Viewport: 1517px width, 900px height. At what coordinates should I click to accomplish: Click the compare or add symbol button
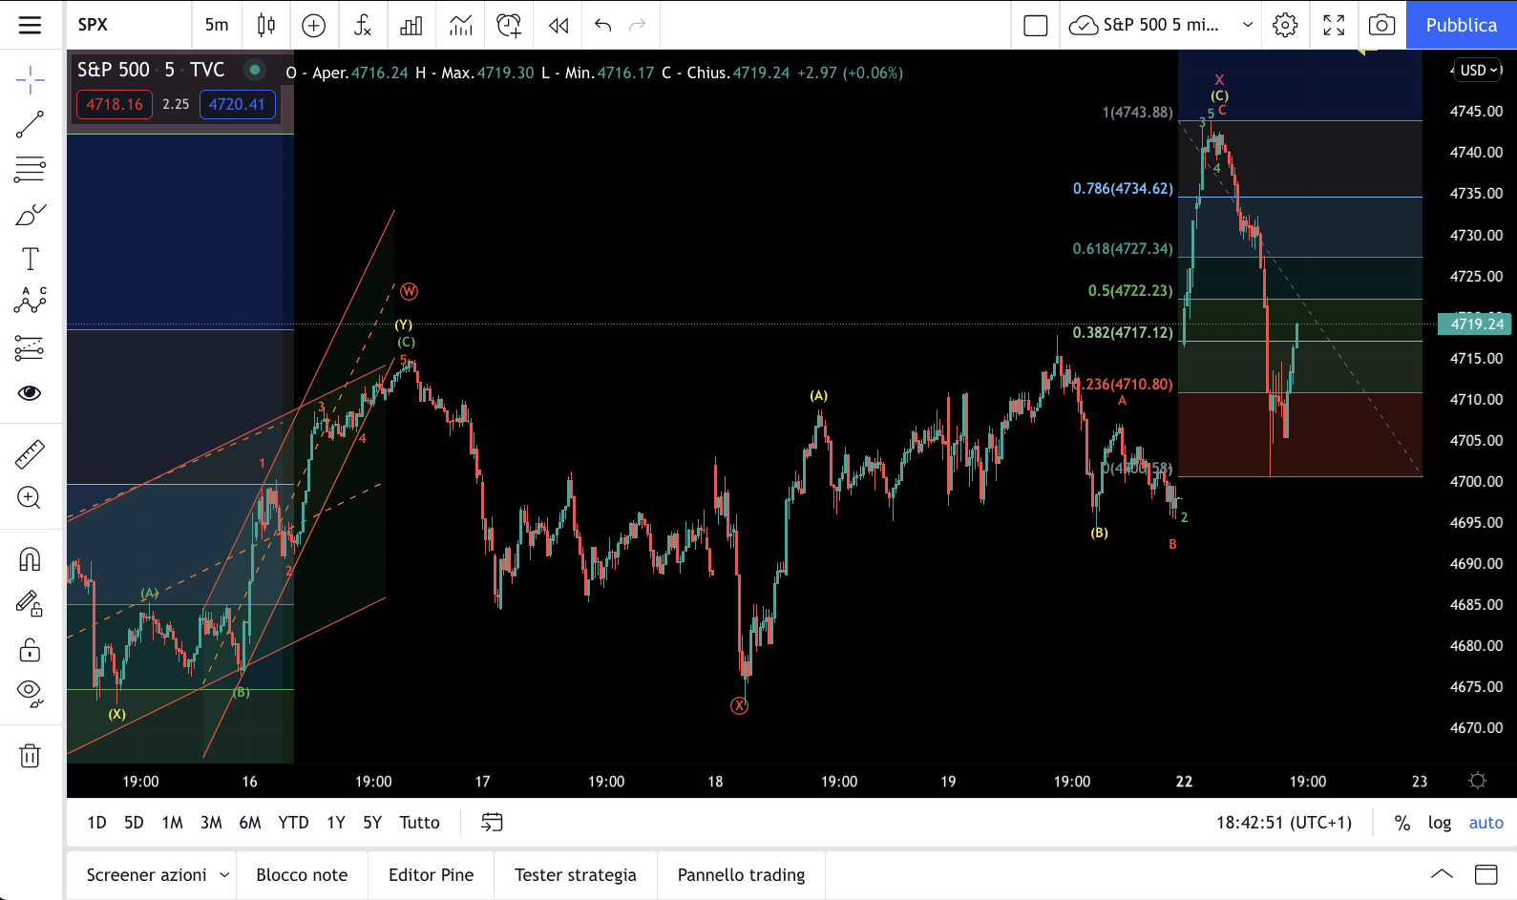pyautogui.click(x=314, y=25)
